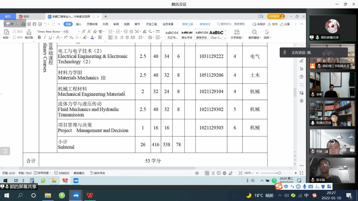Viewport: 358px width, 201px height.
Task: Open the Insert (插入) ribbon tab
Action: coord(79,24)
